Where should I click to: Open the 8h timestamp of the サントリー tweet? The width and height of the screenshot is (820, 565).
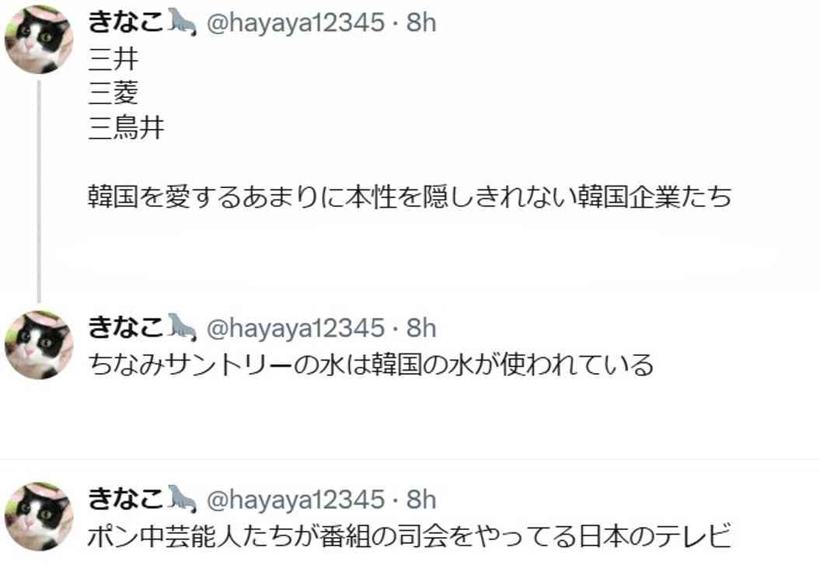(421, 328)
